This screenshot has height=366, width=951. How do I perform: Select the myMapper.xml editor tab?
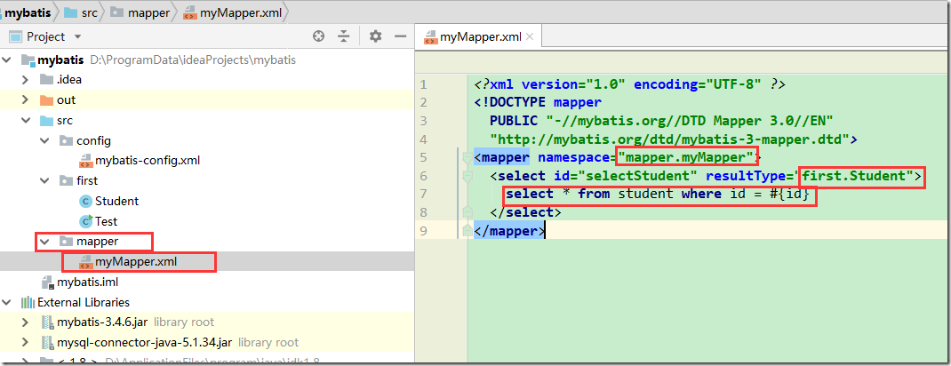coord(479,36)
